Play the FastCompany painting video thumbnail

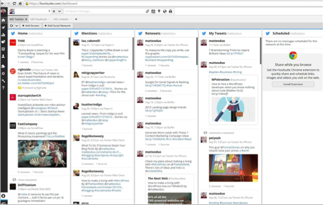[x=42, y=154]
